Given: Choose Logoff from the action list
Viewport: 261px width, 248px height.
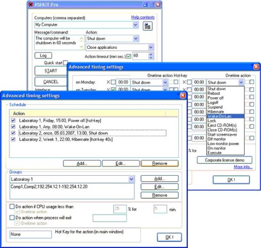Looking at the screenshot, I should pos(225,102).
